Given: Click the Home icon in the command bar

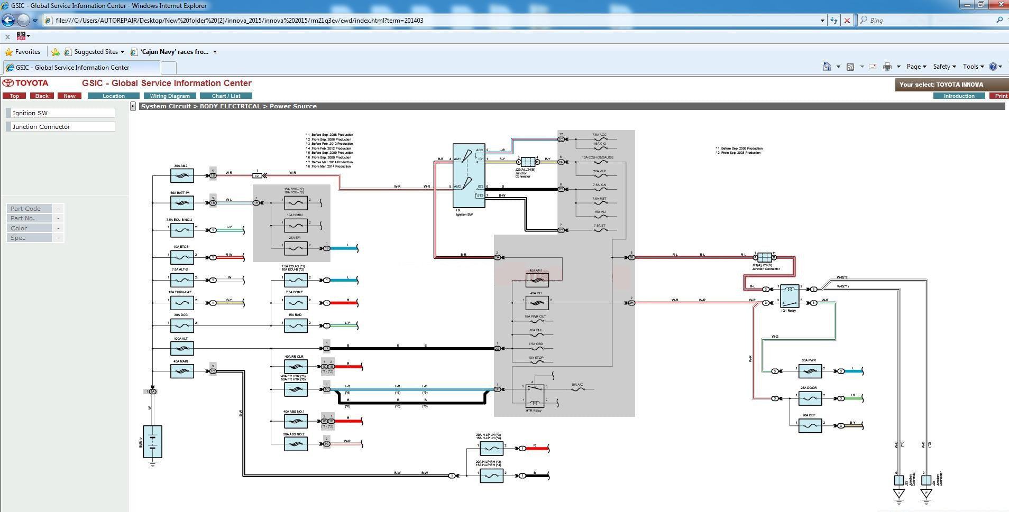Looking at the screenshot, I should (827, 67).
